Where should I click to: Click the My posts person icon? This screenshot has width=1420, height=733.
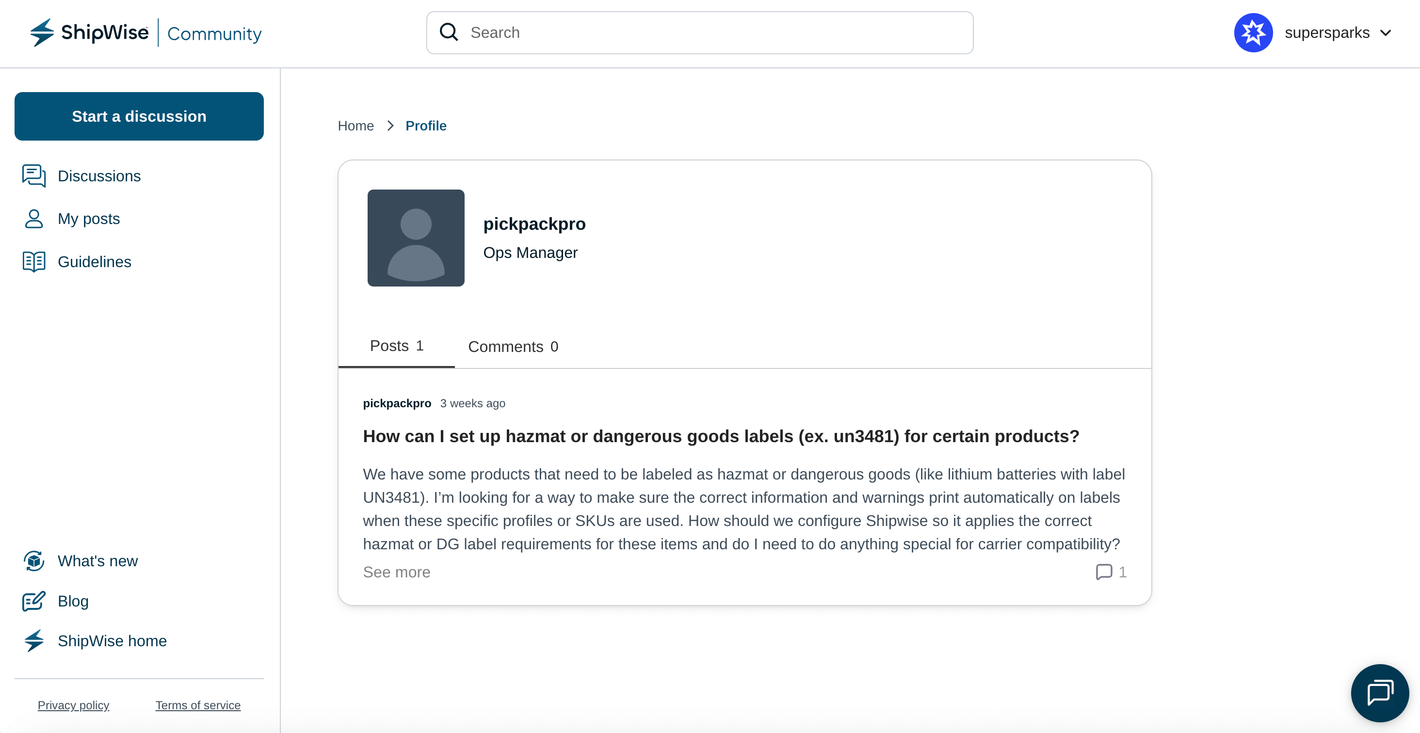pyautogui.click(x=33, y=219)
